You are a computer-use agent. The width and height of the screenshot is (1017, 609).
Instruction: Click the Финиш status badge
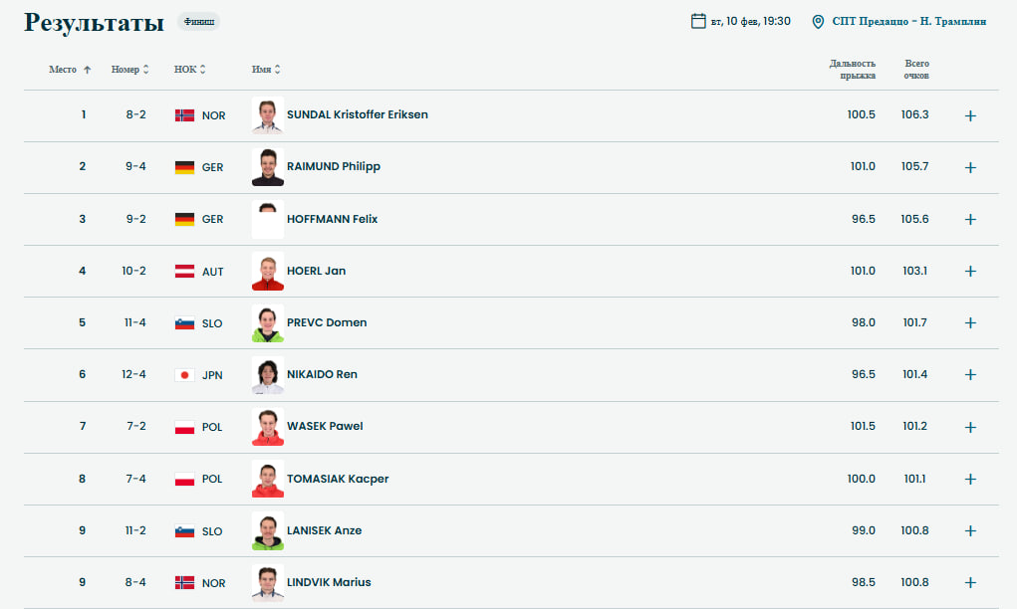(x=199, y=22)
